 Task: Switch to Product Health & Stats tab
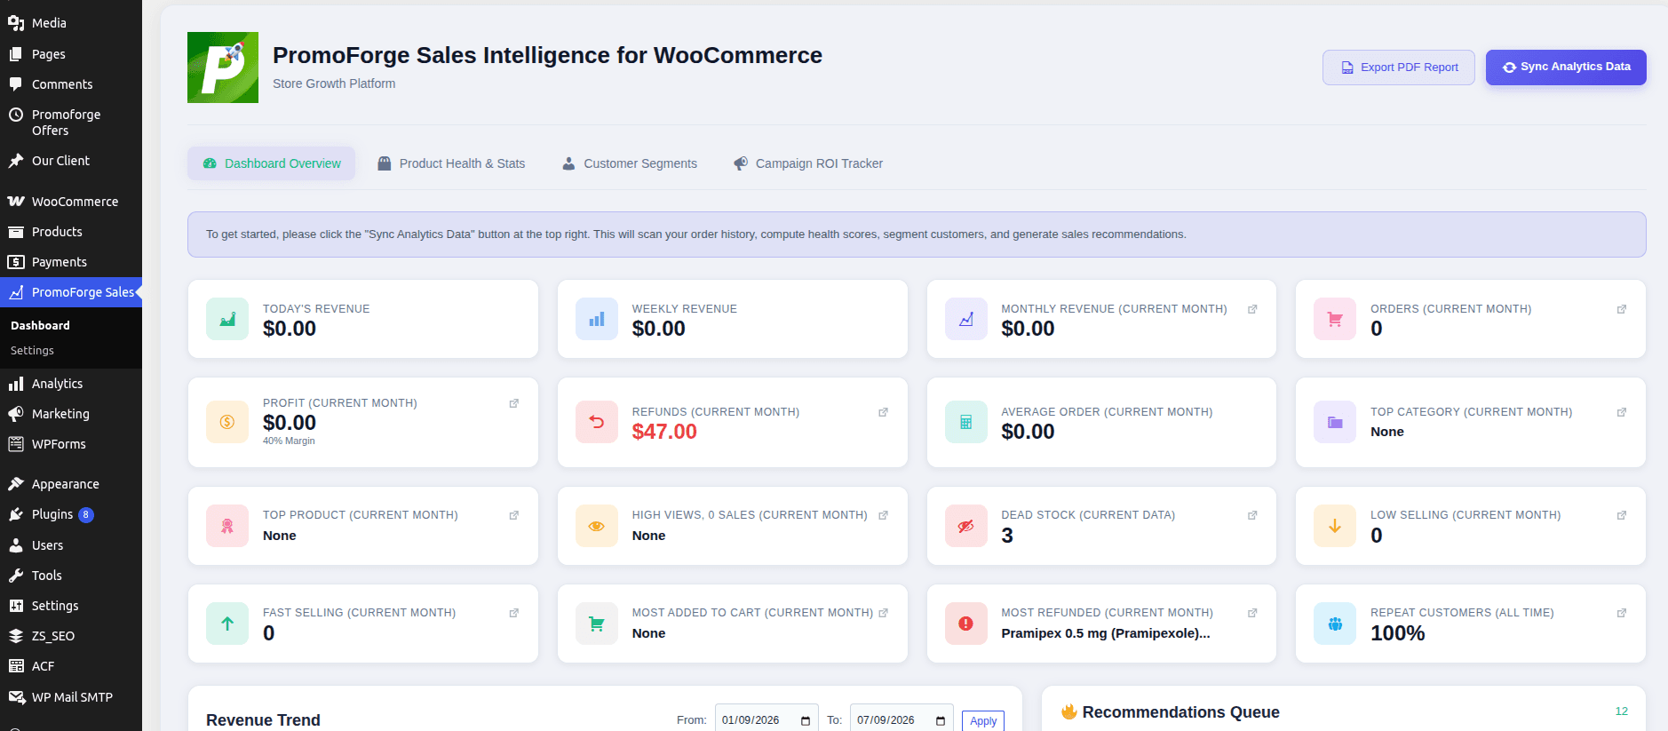pos(451,163)
